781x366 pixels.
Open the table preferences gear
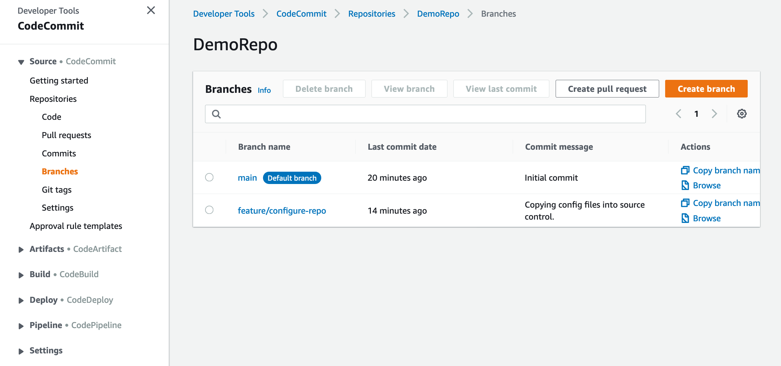pos(742,113)
